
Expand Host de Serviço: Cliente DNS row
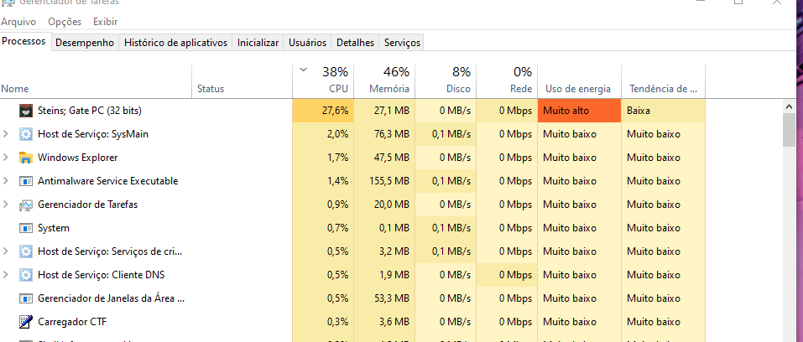6,275
